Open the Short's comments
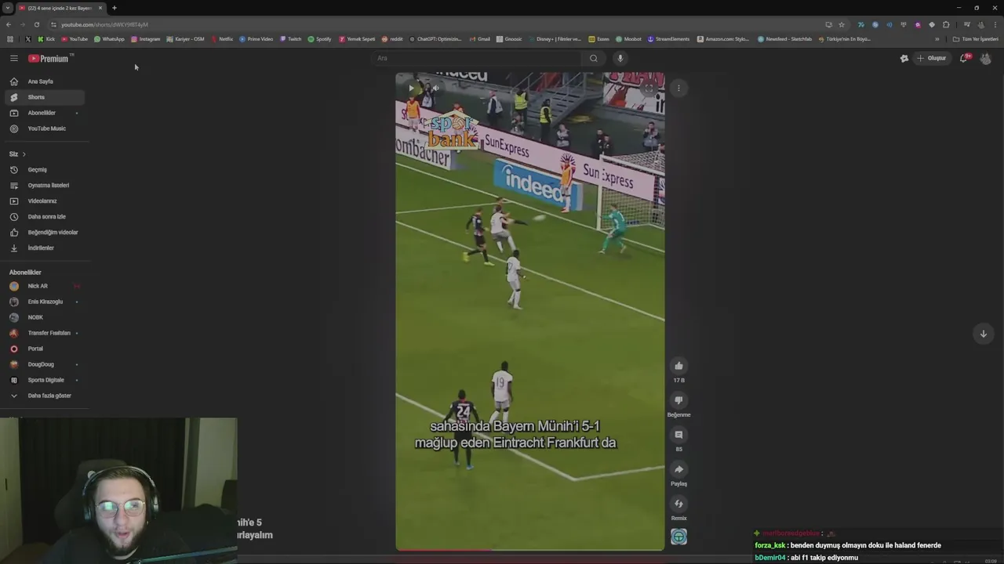The width and height of the screenshot is (1004, 564). (679, 435)
